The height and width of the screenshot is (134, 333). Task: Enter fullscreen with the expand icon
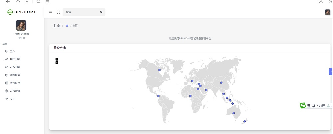coord(58,12)
